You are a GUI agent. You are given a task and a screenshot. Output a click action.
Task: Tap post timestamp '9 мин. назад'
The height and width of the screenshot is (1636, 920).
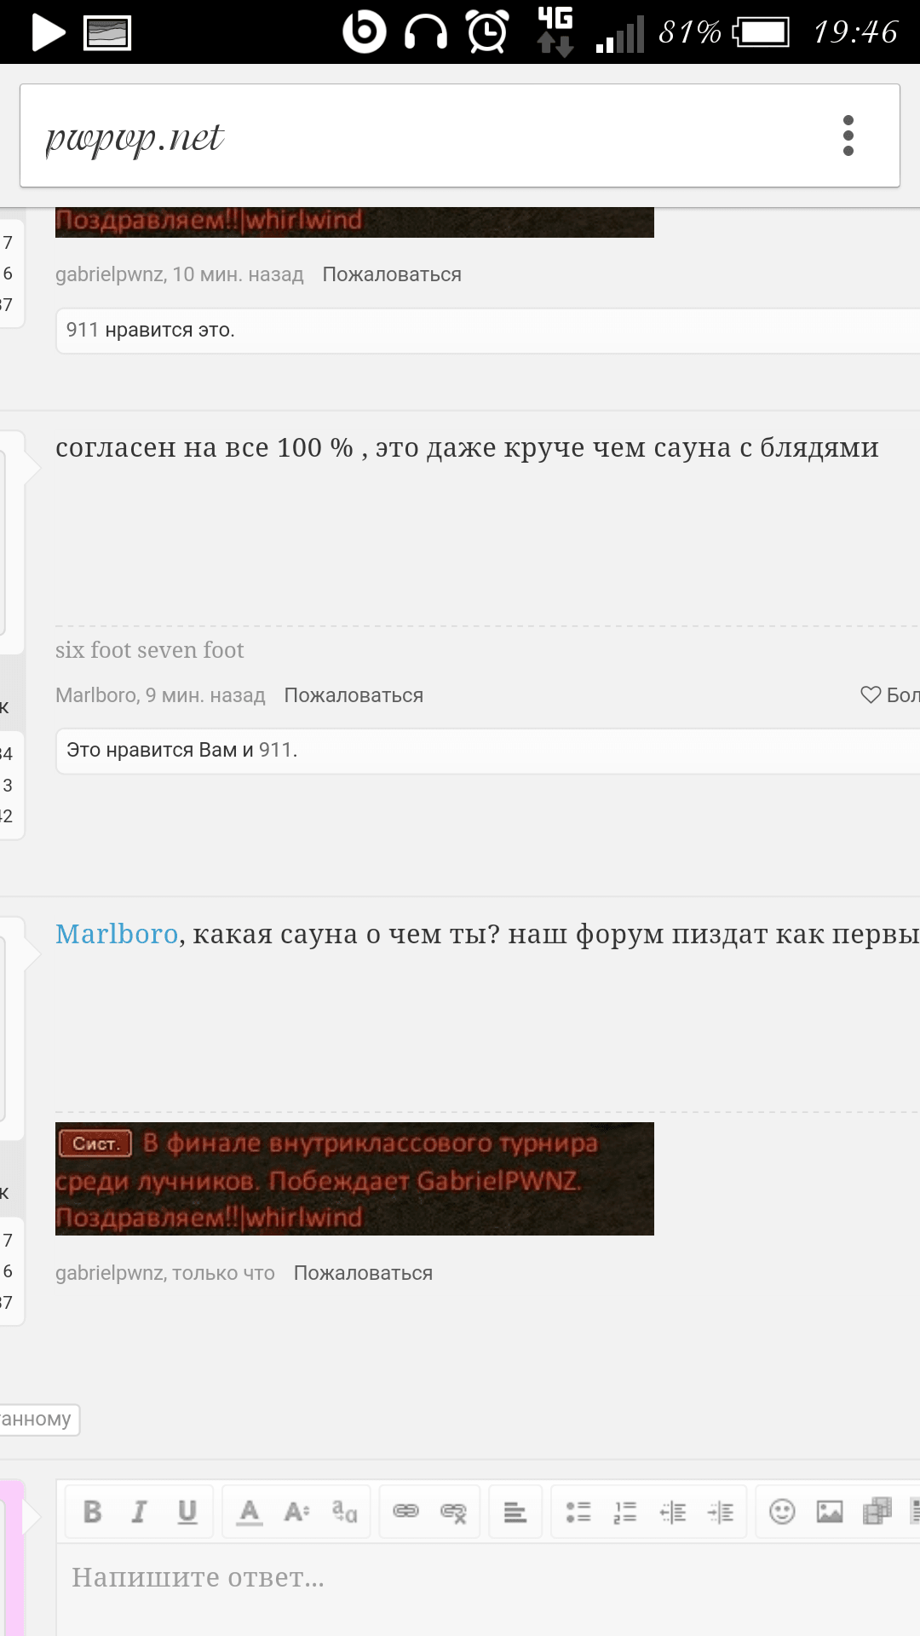click(x=205, y=695)
